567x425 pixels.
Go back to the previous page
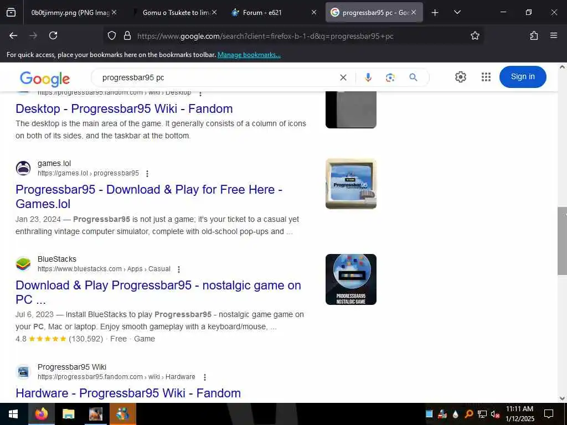13,35
